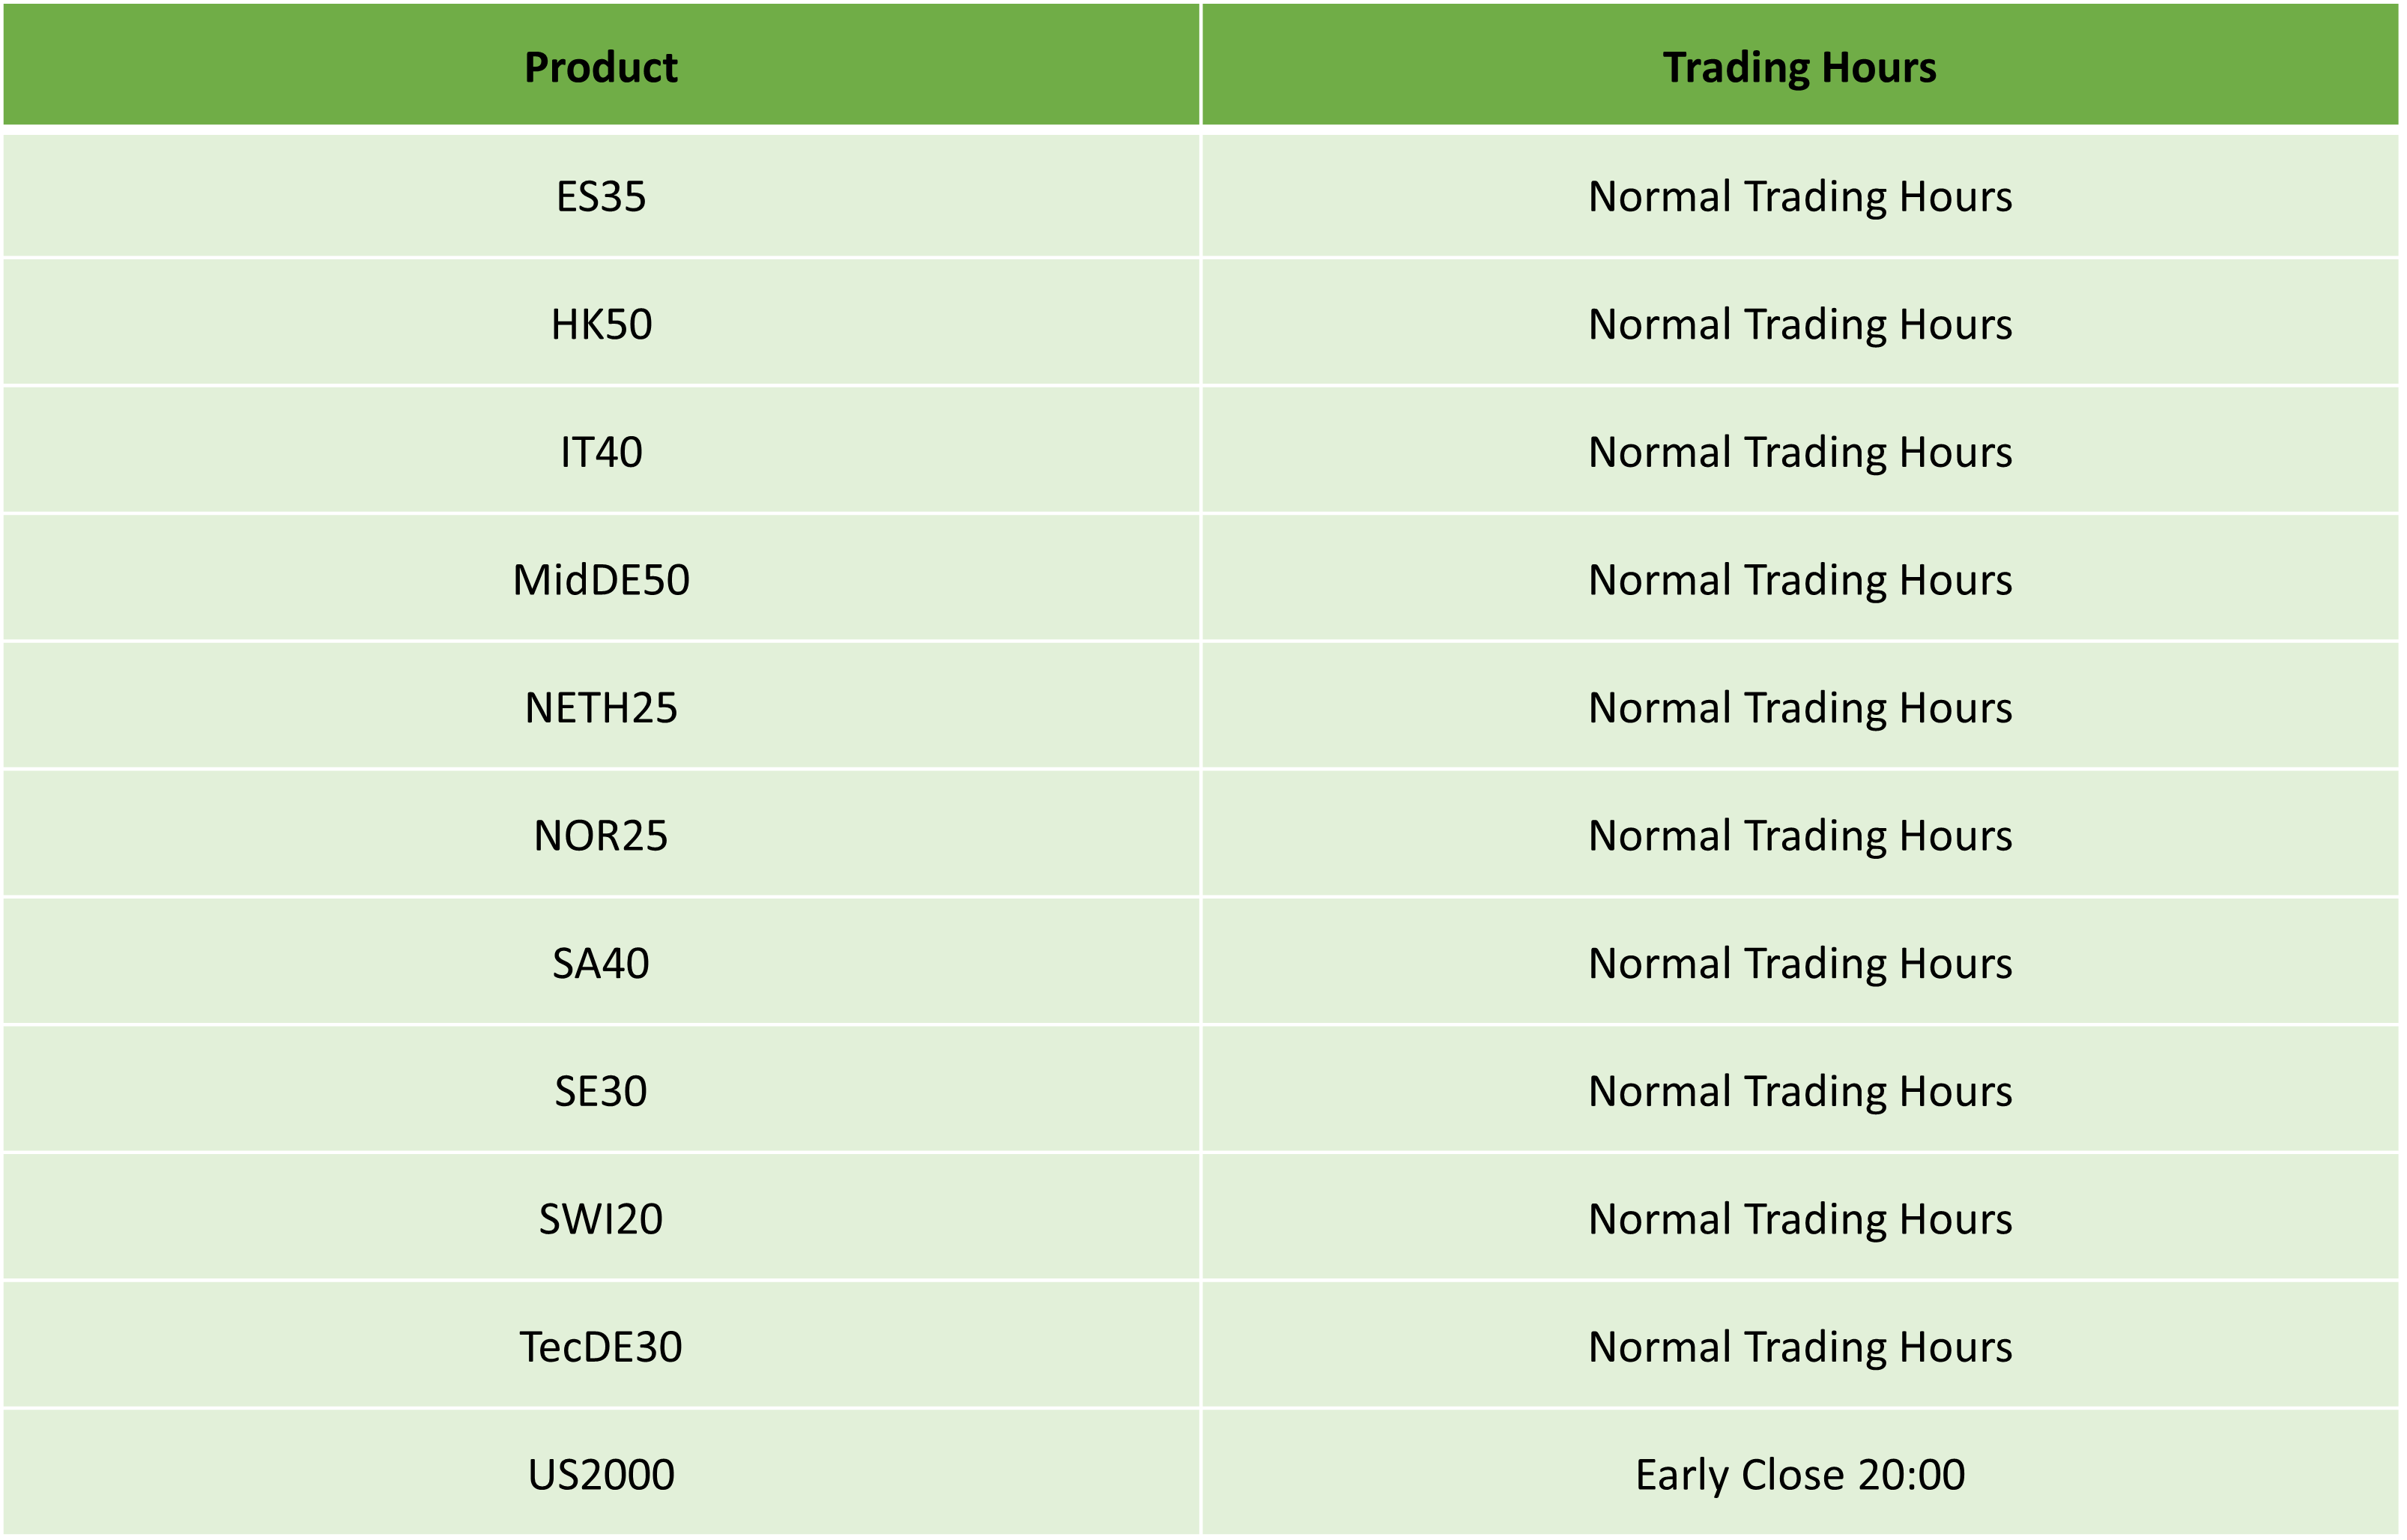
Task: Click trading hours for HK50 row
Action: tap(1799, 323)
